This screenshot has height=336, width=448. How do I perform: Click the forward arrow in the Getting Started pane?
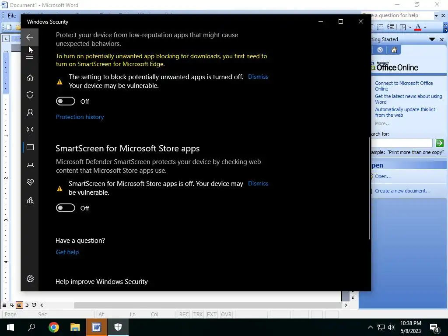pos(380,50)
